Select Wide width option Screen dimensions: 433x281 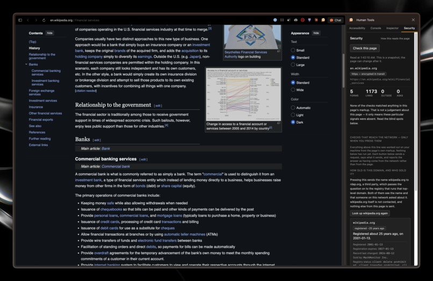tap(293, 90)
